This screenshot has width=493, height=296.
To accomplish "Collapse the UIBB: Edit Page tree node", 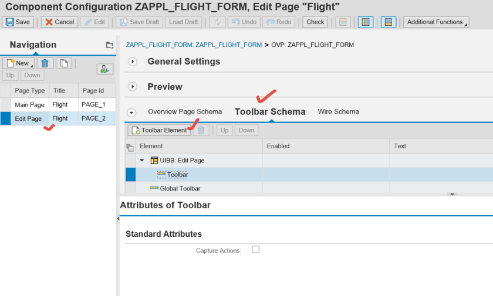I will pos(141,160).
